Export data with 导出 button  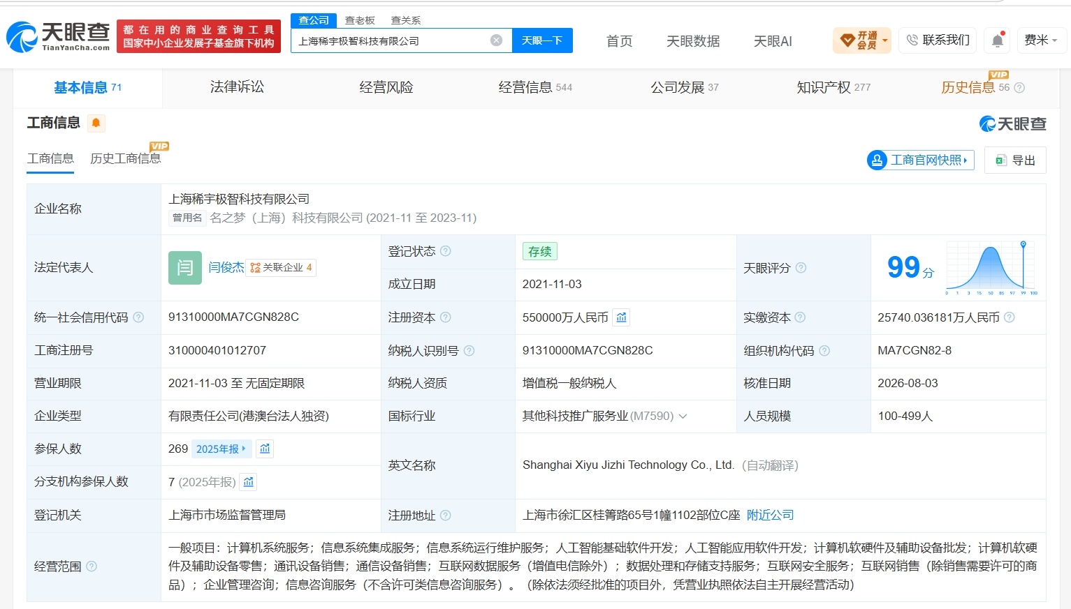[1015, 160]
